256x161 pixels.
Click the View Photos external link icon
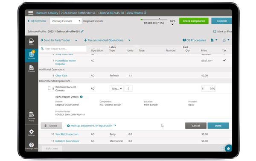pos(145,13)
